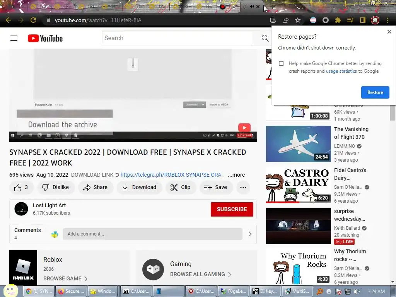
Task: Click the Fidel Castro's Dairy video title
Action: [x=350, y=174]
